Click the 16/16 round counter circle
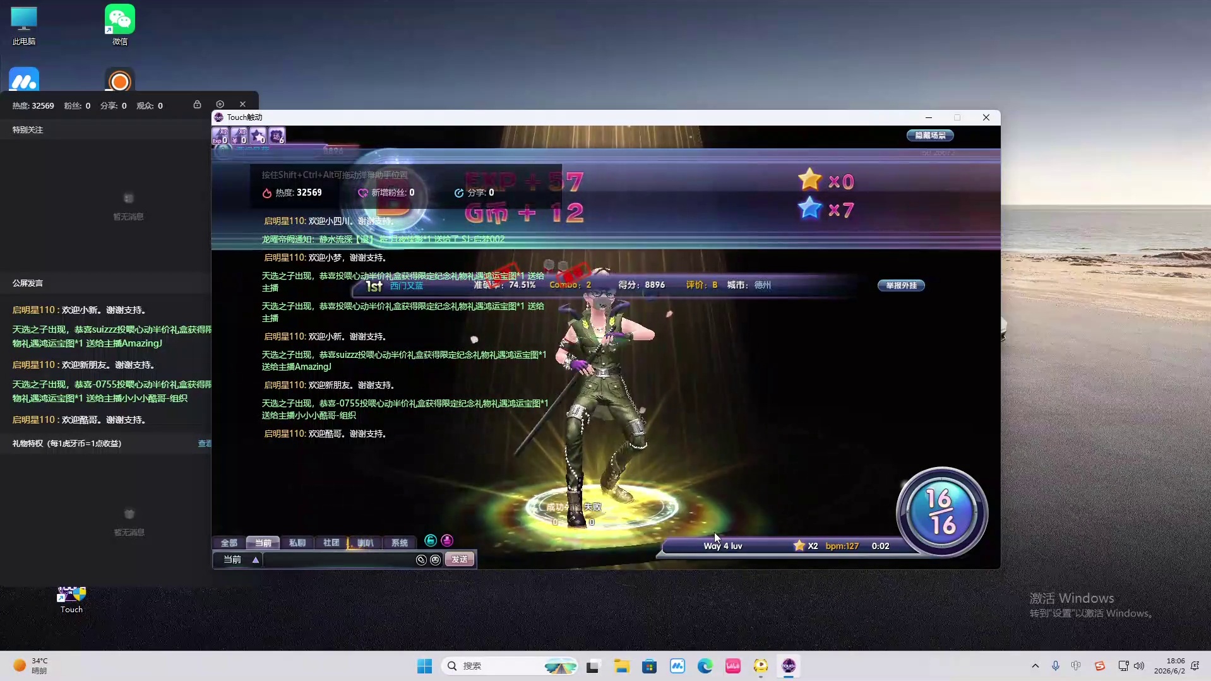1211x681 pixels. [942, 512]
